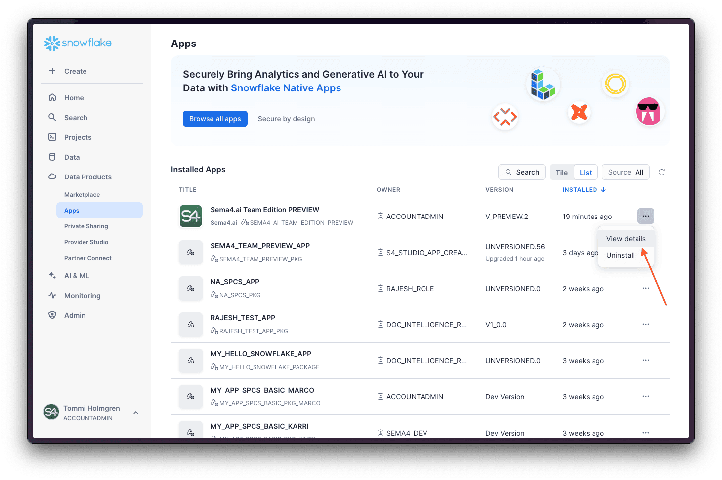The height and width of the screenshot is (480, 722).
Task: Click the Snowflake logo in sidebar
Action: tap(78, 43)
